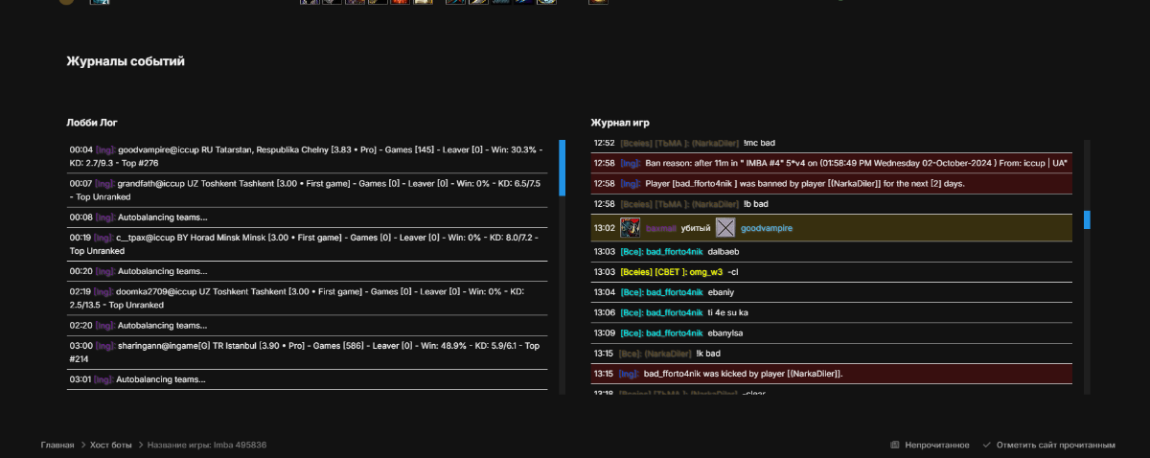Screen dimensions: 1150x458
Task: Click the bad_fforto4nik name in the 13:03 message
Action: [674, 252]
